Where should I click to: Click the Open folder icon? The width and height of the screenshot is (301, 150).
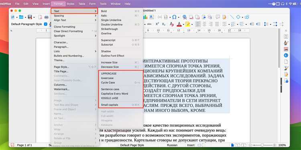pyautogui.click(x=21, y=17)
